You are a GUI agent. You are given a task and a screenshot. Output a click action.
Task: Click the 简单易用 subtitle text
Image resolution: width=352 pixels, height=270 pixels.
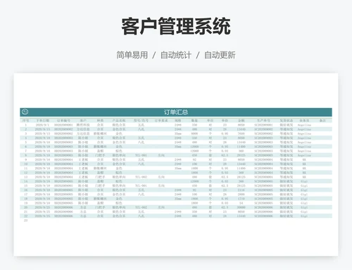click(x=132, y=55)
